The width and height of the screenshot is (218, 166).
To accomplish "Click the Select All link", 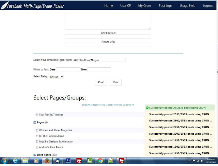I will click(x=86, y=105).
